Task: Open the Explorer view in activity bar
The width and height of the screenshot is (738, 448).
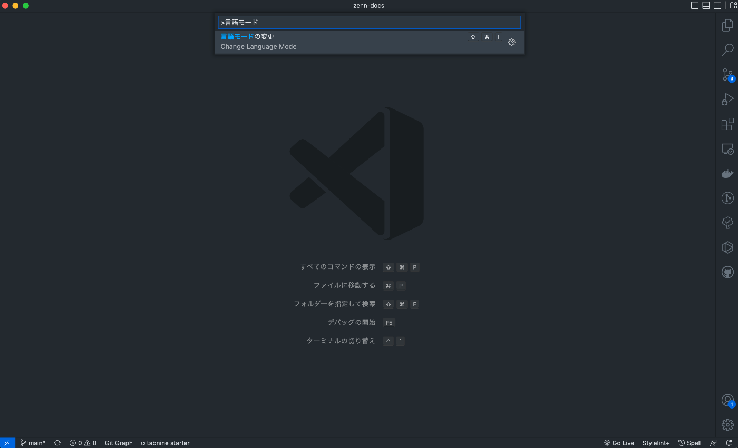Action: (727, 25)
